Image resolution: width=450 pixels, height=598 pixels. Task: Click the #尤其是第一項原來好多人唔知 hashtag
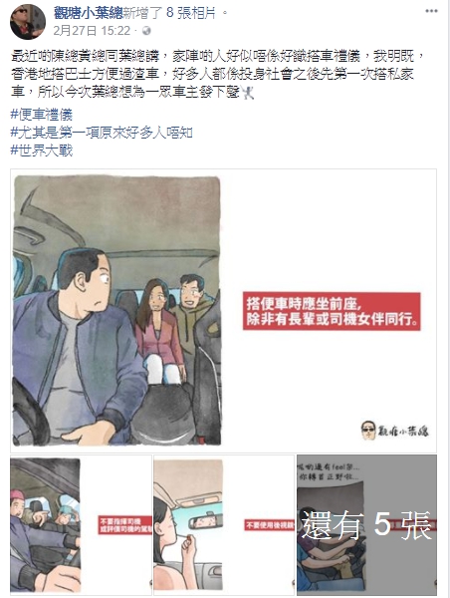click(x=102, y=133)
